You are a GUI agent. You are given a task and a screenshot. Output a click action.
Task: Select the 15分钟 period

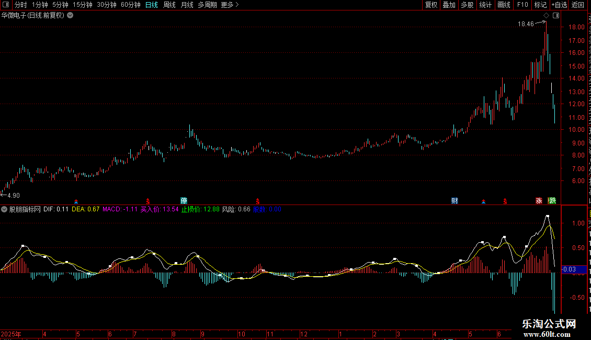(83, 5)
